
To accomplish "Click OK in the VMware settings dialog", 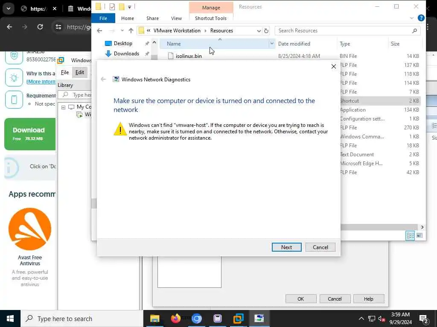I will pos(301,299).
